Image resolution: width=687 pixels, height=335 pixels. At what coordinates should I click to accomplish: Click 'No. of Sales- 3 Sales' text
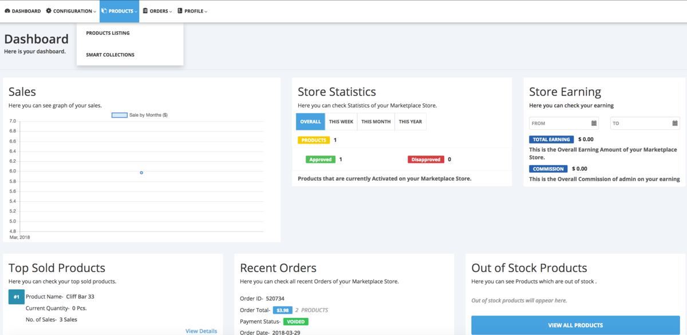[52, 320]
